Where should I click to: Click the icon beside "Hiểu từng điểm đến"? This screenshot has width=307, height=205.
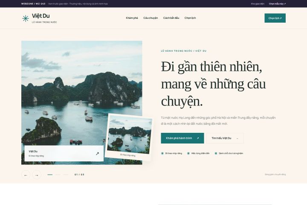[x=188, y=153]
